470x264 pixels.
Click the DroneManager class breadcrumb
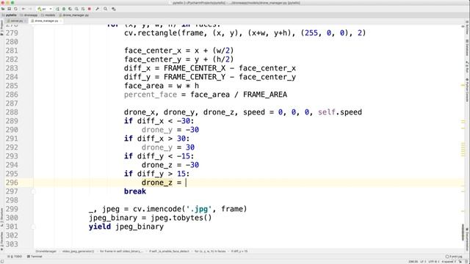click(x=46, y=252)
